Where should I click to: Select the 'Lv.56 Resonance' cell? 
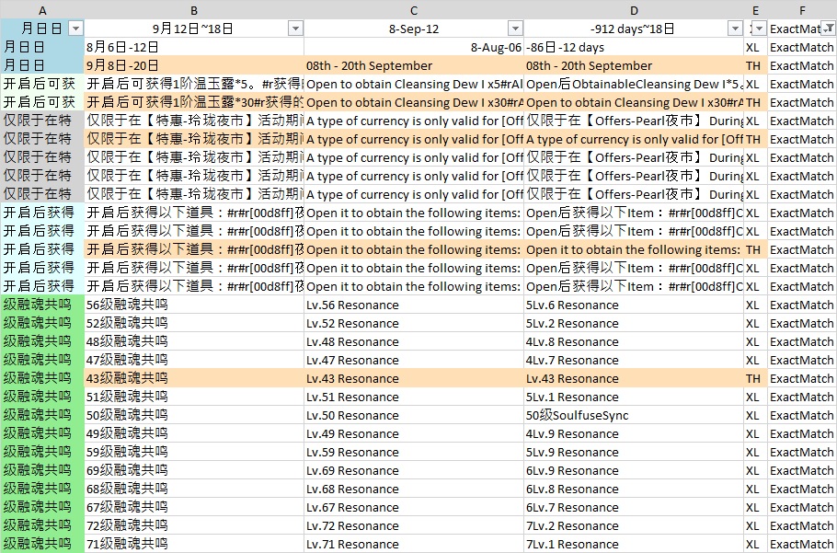coord(414,305)
